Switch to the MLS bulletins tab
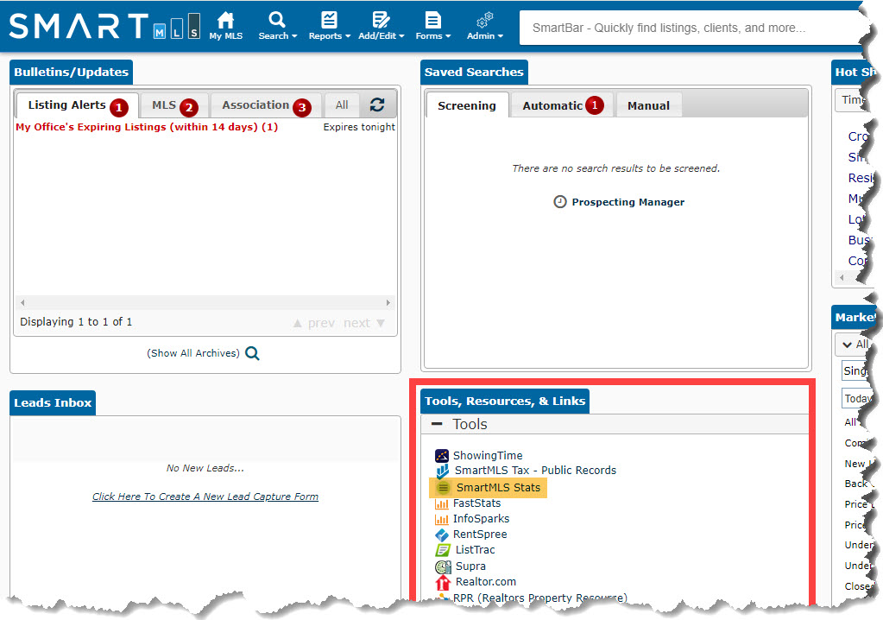Viewport: 883px width, 620px height. (x=164, y=105)
